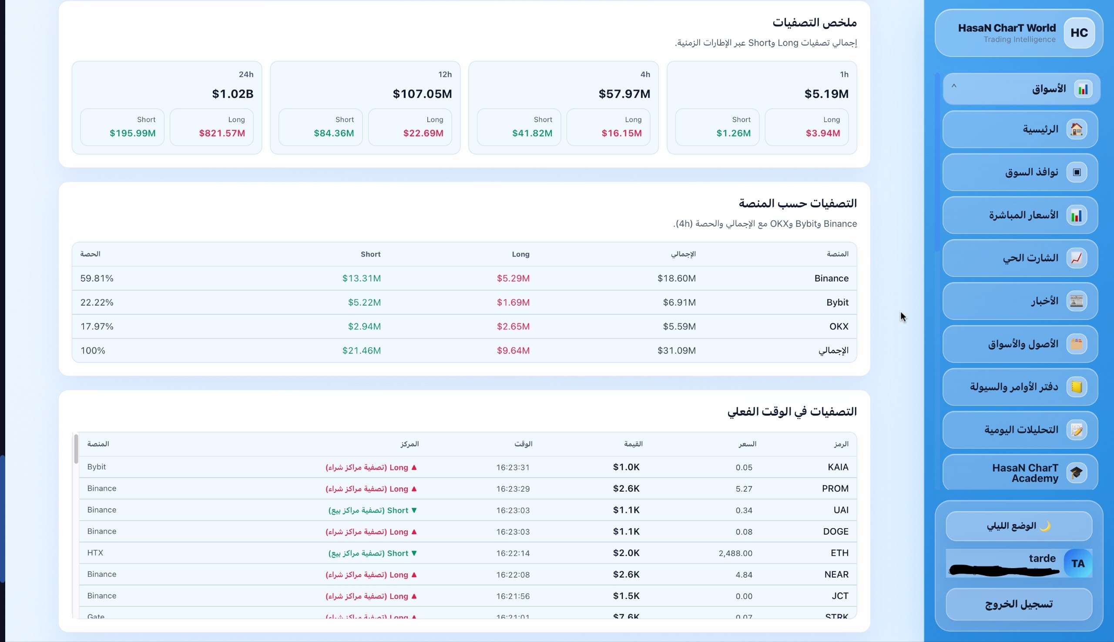Open الشارت الحي live chart
This screenshot has height=642, width=1114.
click(x=1020, y=258)
